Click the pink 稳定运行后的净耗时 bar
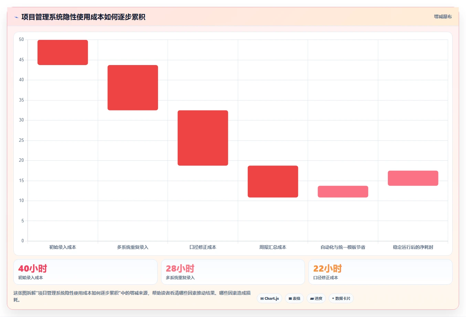 (x=413, y=178)
